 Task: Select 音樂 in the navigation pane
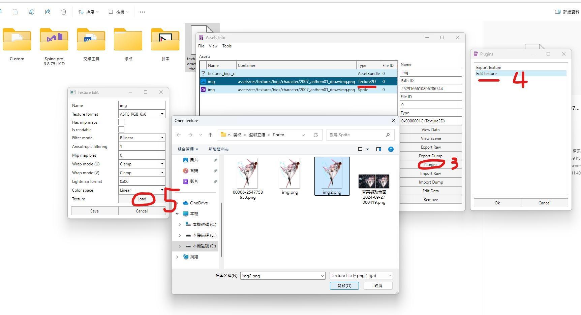(194, 171)
